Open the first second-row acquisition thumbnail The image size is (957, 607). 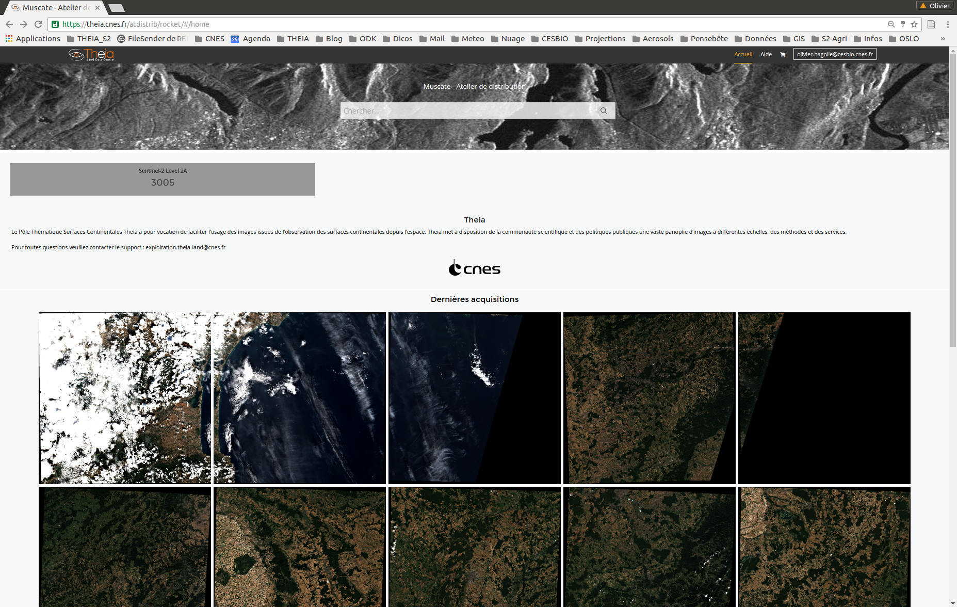point(125,547)
